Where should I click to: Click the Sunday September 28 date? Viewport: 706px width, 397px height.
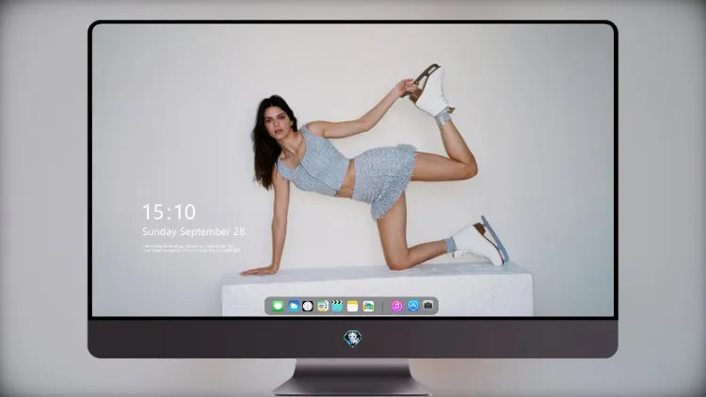tap(194, 231)
